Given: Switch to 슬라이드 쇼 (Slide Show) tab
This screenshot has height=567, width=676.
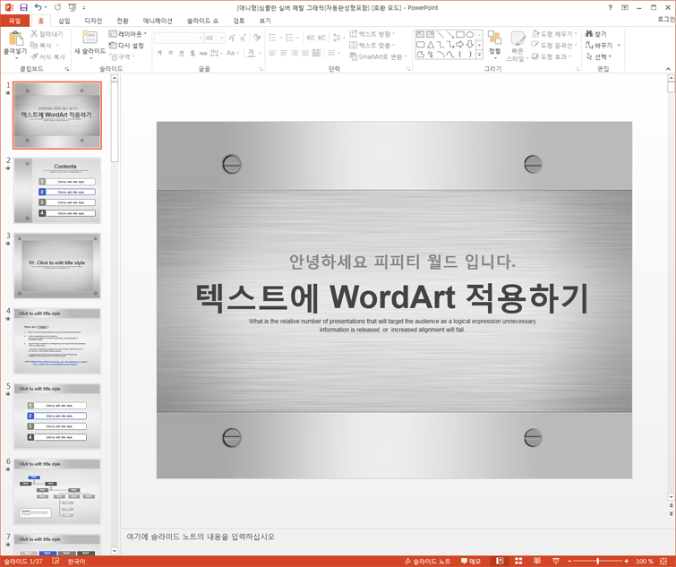Looking at the screenshot, I should (202, 21).
